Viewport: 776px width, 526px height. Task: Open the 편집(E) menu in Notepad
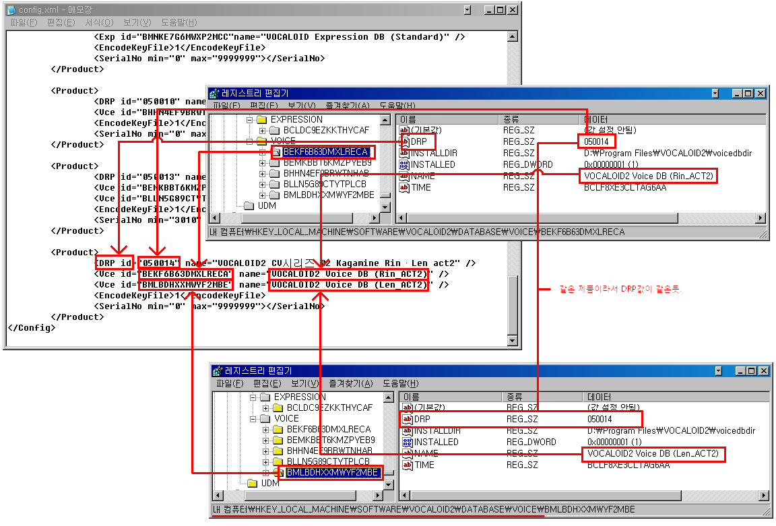pyautogui.click(x=61, y=22)
